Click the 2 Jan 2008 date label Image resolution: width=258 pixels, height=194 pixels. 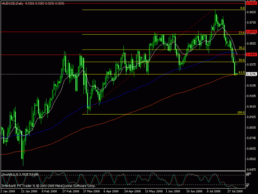(8, 191)
